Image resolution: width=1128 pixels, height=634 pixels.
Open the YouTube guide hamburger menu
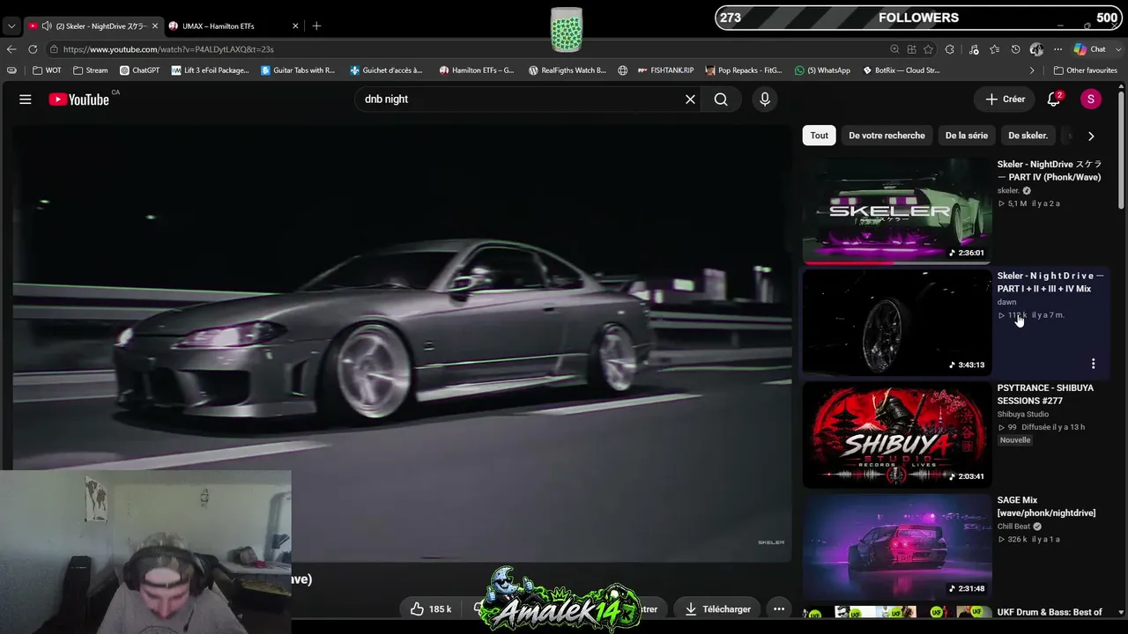[26, 100]
